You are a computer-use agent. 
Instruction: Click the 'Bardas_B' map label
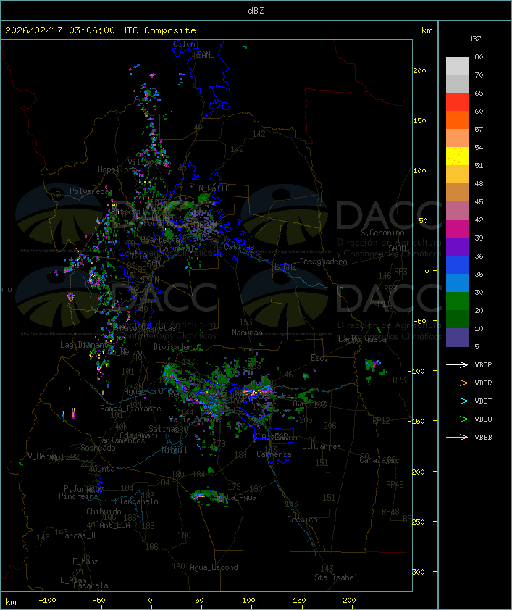(x=77, y=535)
